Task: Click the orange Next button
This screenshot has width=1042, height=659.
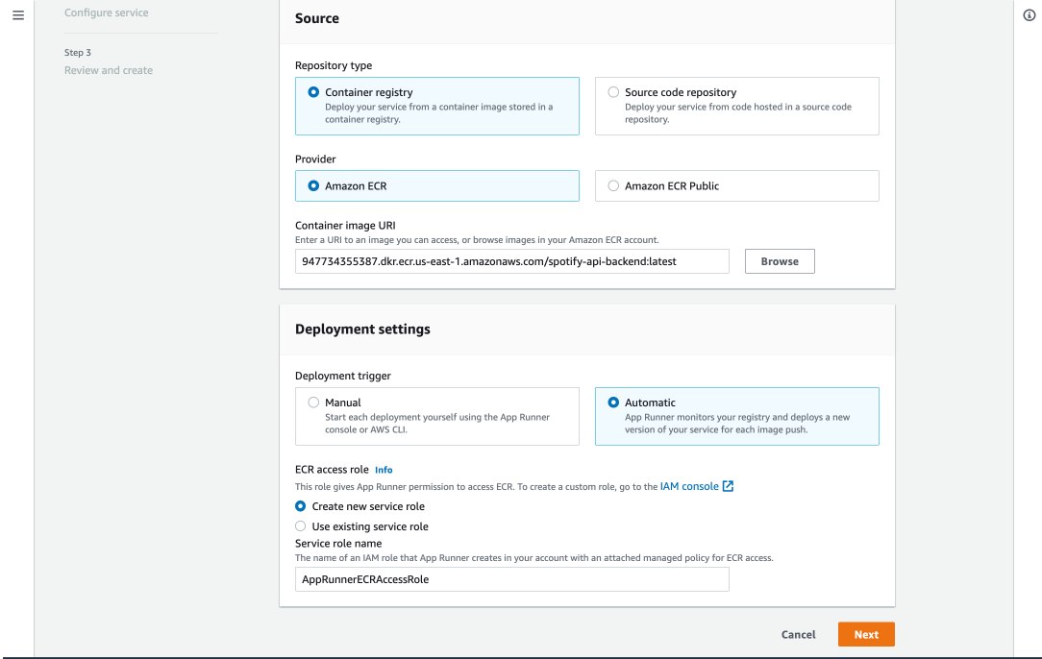Action: coord(865,634)
